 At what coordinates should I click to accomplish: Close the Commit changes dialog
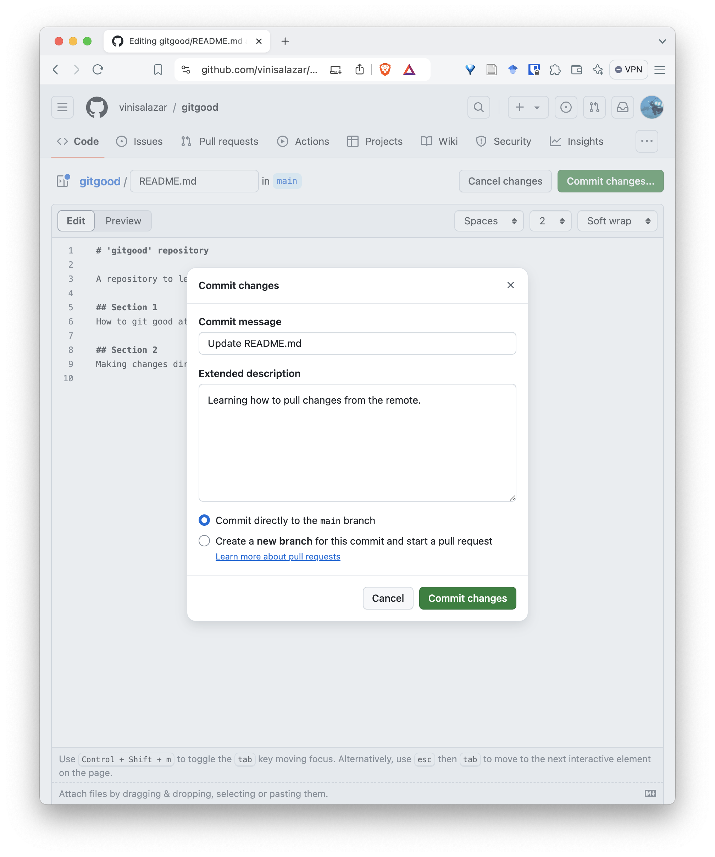click(510, 285)
